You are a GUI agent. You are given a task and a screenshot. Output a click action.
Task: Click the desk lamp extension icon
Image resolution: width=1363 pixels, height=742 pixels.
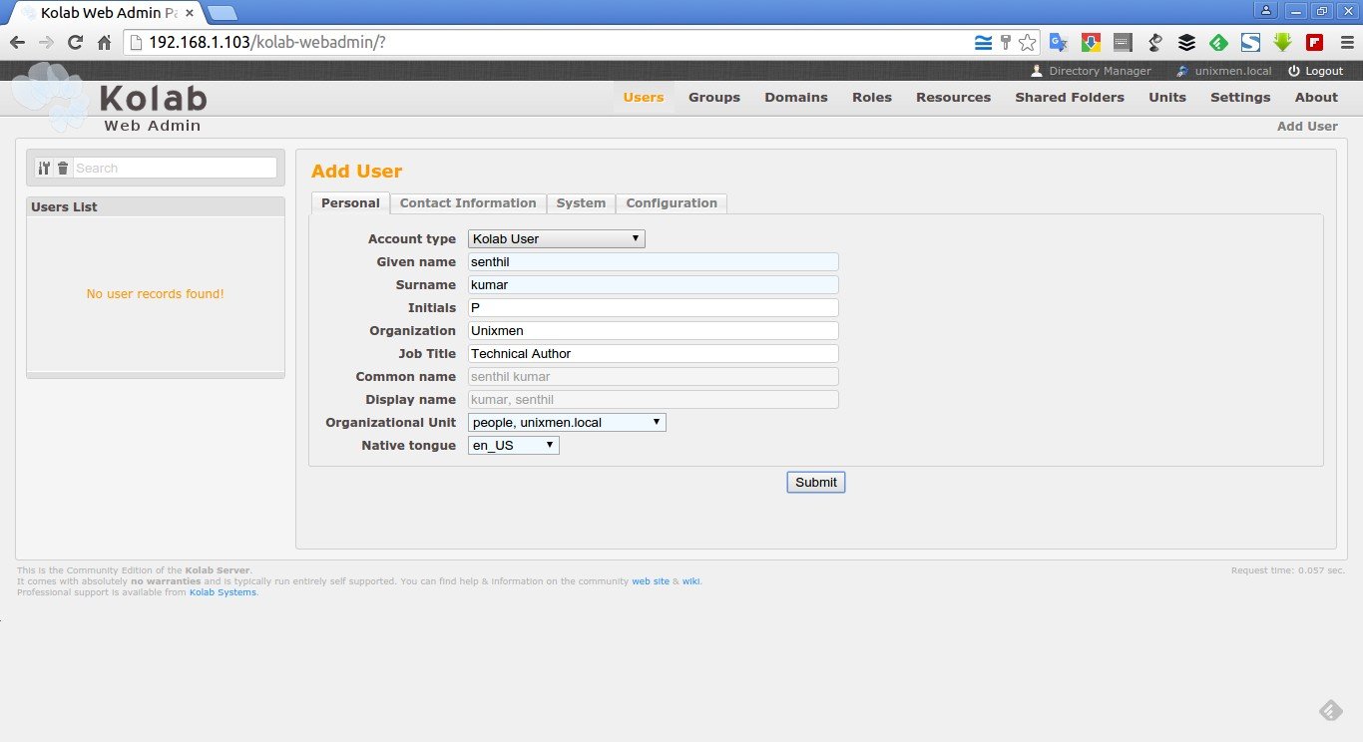[x=1154, y=43]
